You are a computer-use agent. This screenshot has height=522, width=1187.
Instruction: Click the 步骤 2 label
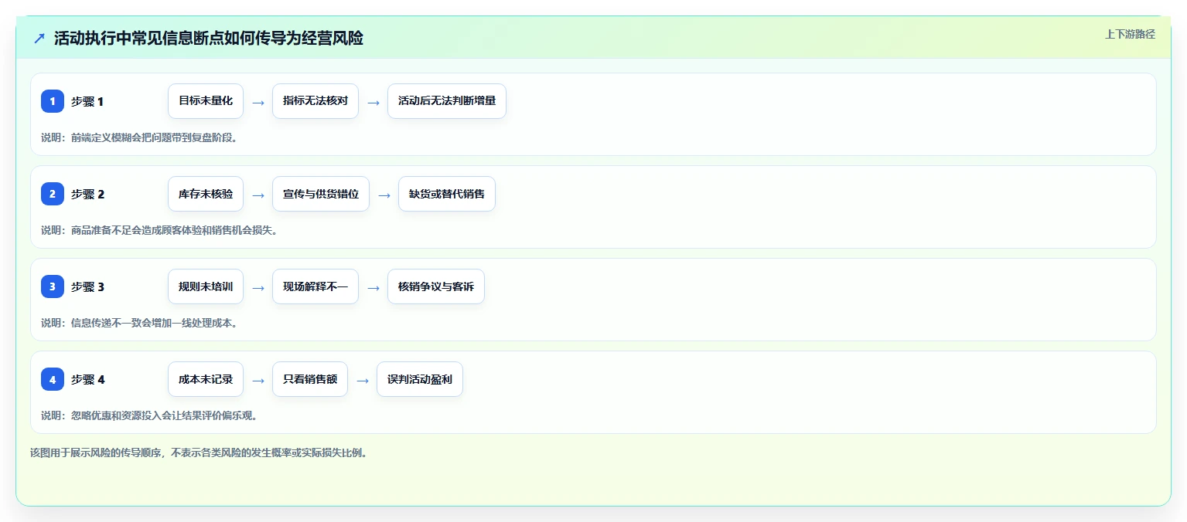point(87,194)
